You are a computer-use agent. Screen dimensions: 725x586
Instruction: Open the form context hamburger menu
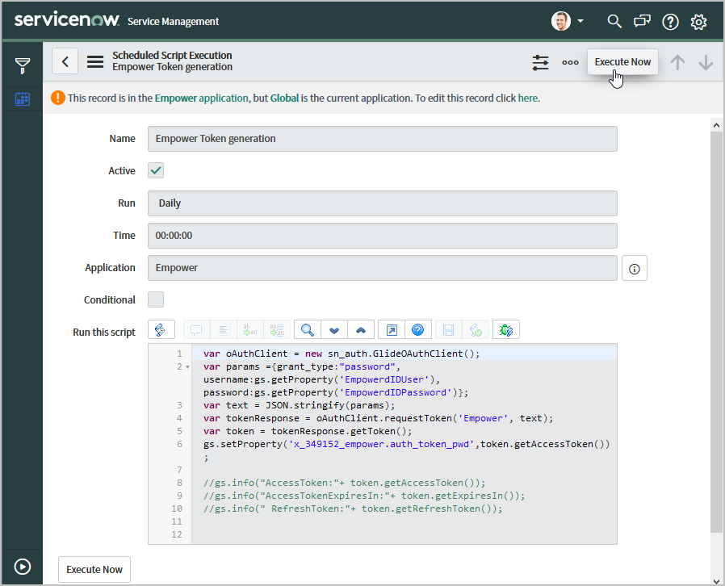(x=95, y=62)
